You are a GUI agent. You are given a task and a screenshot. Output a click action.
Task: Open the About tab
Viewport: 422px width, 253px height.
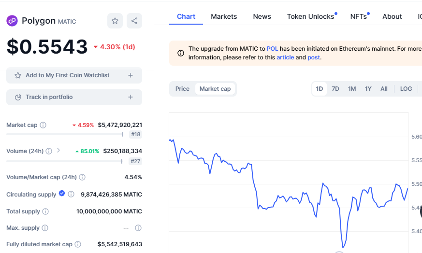pos(392,16)
